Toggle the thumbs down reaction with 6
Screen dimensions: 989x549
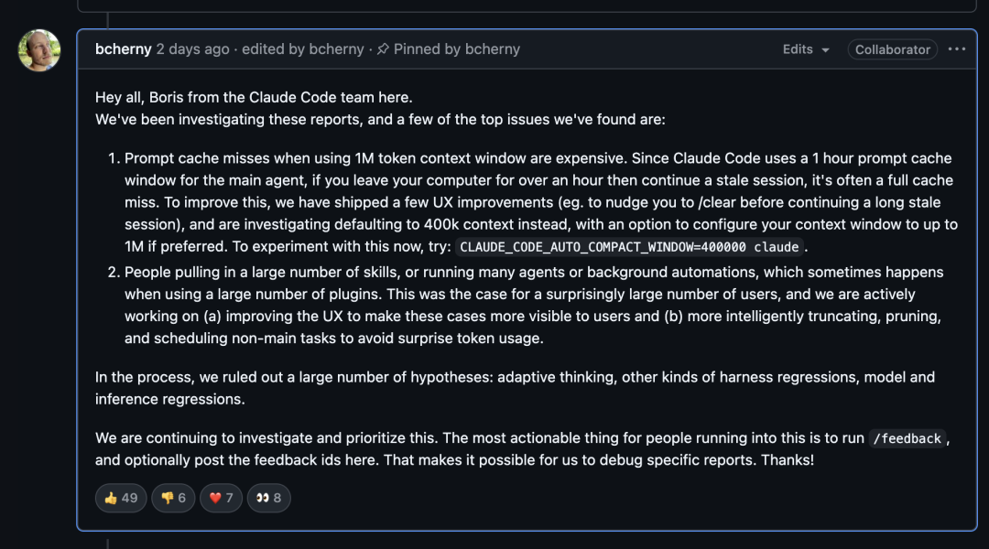[174, 498]
